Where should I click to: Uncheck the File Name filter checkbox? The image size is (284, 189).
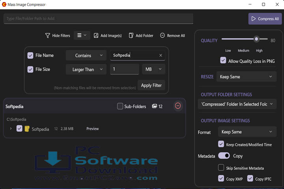tap(30, 56)
